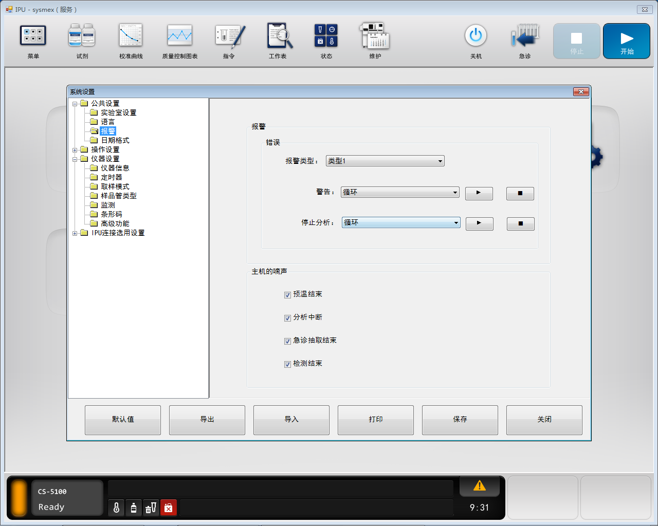Click the 状态 status icon
The image size is (658, 526).
point(326,36)
